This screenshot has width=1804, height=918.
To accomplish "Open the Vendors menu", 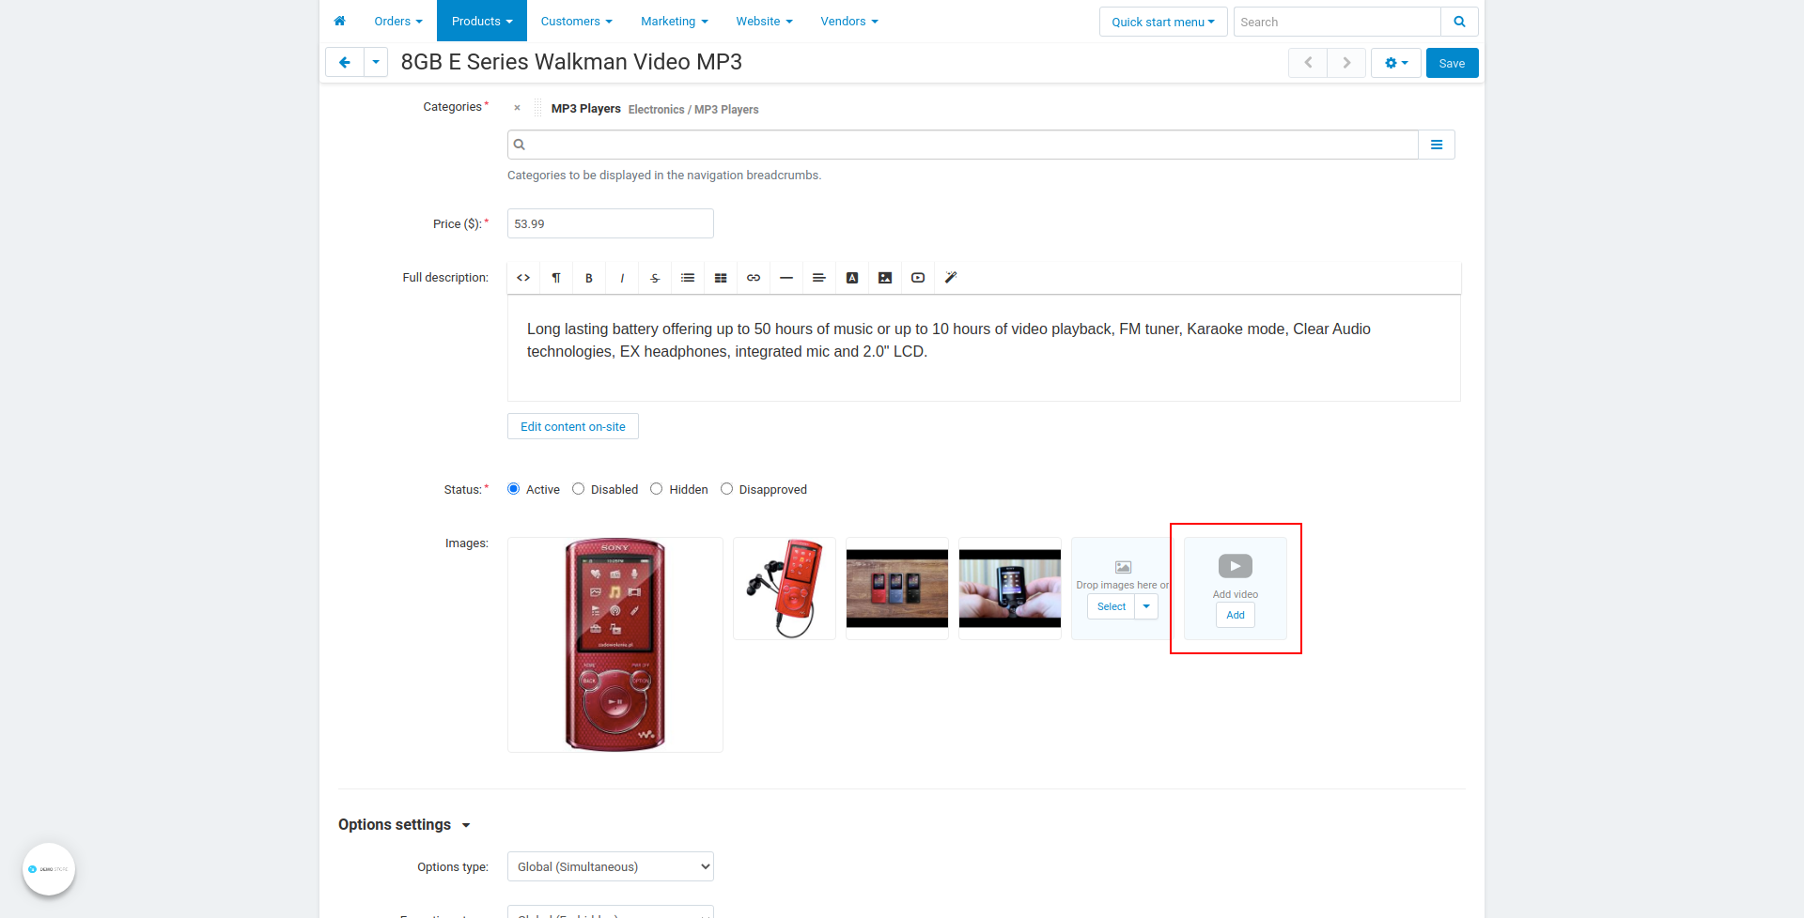I will point(849,21).
